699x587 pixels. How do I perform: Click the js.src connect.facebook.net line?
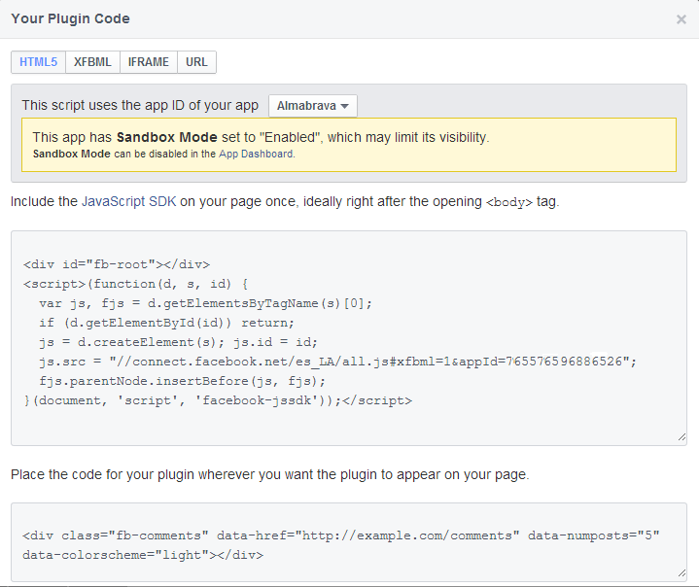(338, 362)
